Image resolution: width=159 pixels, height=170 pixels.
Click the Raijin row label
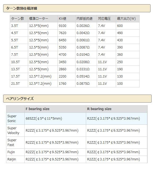click(12, 159)
